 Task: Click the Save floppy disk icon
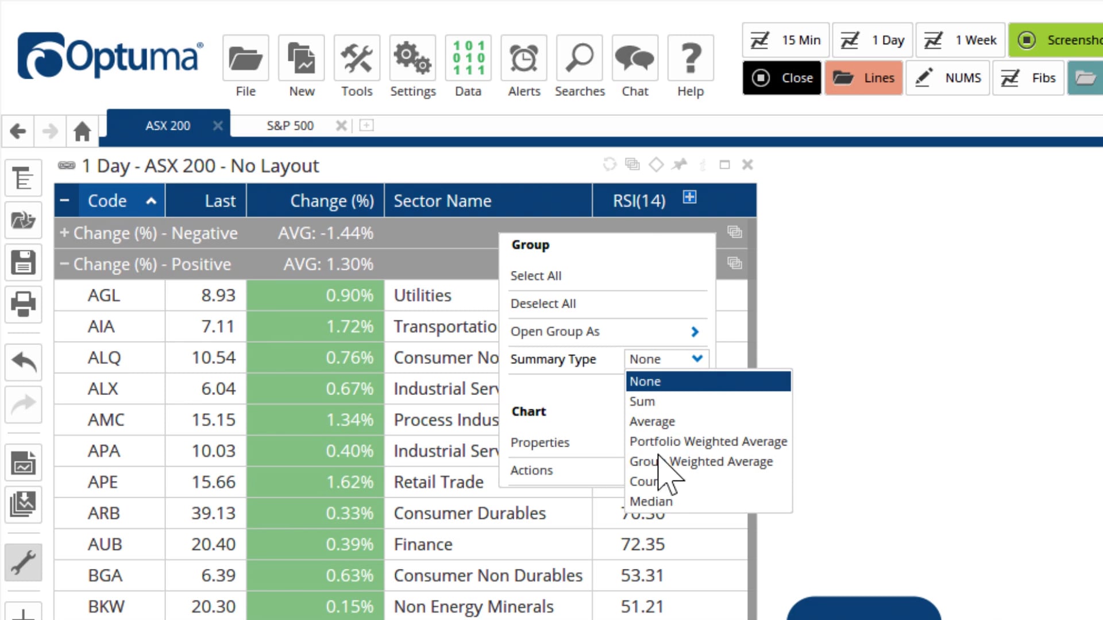(x=23, y=262)
